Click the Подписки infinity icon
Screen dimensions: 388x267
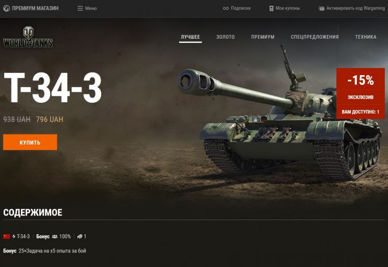[x=226, y=8]
